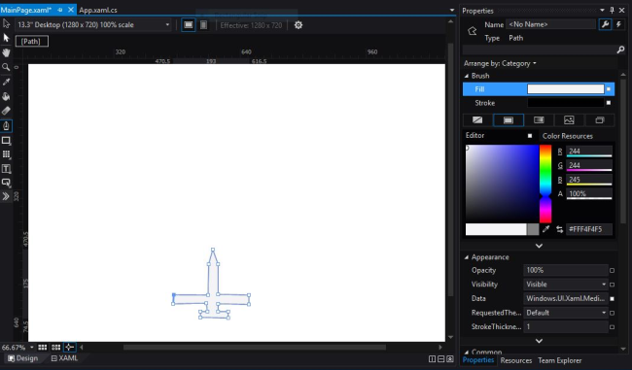
Task: Switch to gradient brush type
Action: pyautogui.click(x=539, y=120)
